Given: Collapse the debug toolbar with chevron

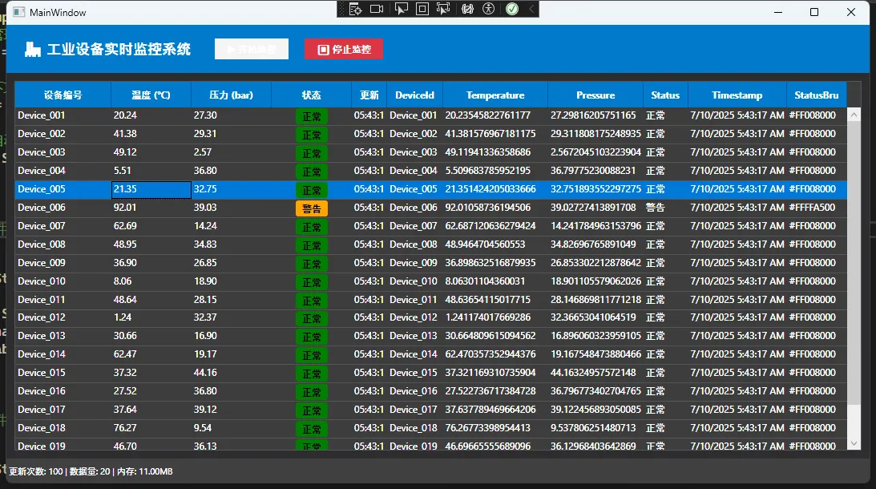Looking at the screenshot, I should pos(531,9).
